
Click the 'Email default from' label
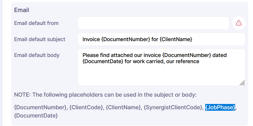pyautogui.click(x=36, y=23)
